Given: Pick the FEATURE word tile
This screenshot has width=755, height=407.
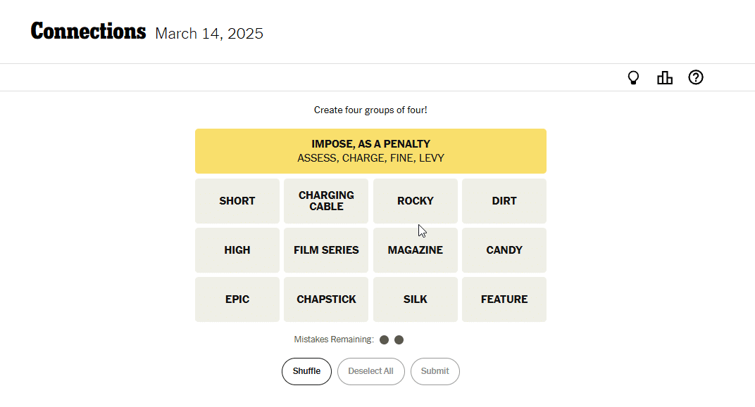Looking at the screenshot, I should pos(504,299).
